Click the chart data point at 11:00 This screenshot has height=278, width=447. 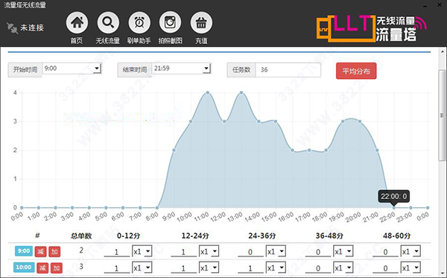(208, 92)
